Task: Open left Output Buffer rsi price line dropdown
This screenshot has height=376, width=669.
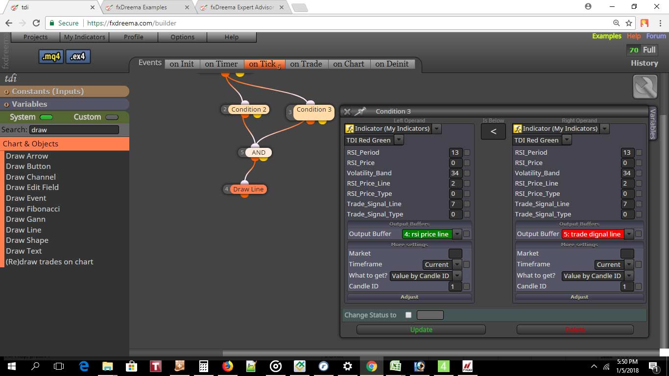Action: pos(457,234)
